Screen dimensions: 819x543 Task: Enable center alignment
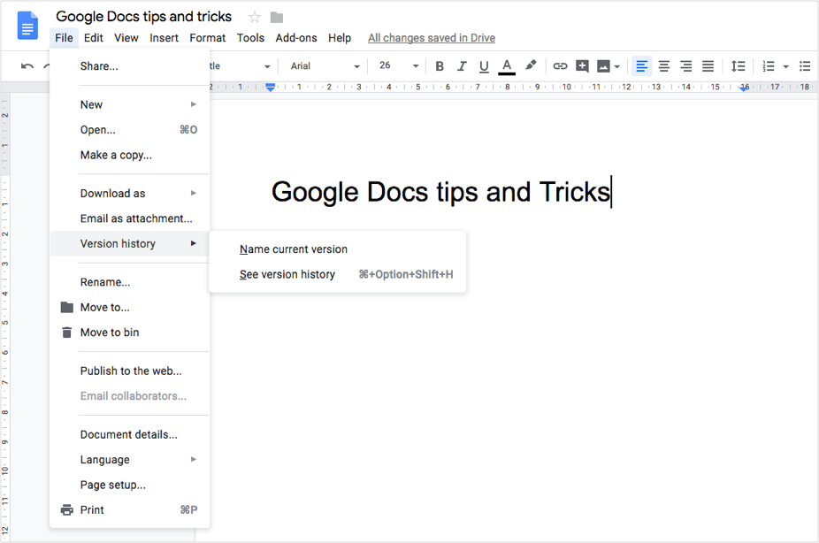(663, 66)
